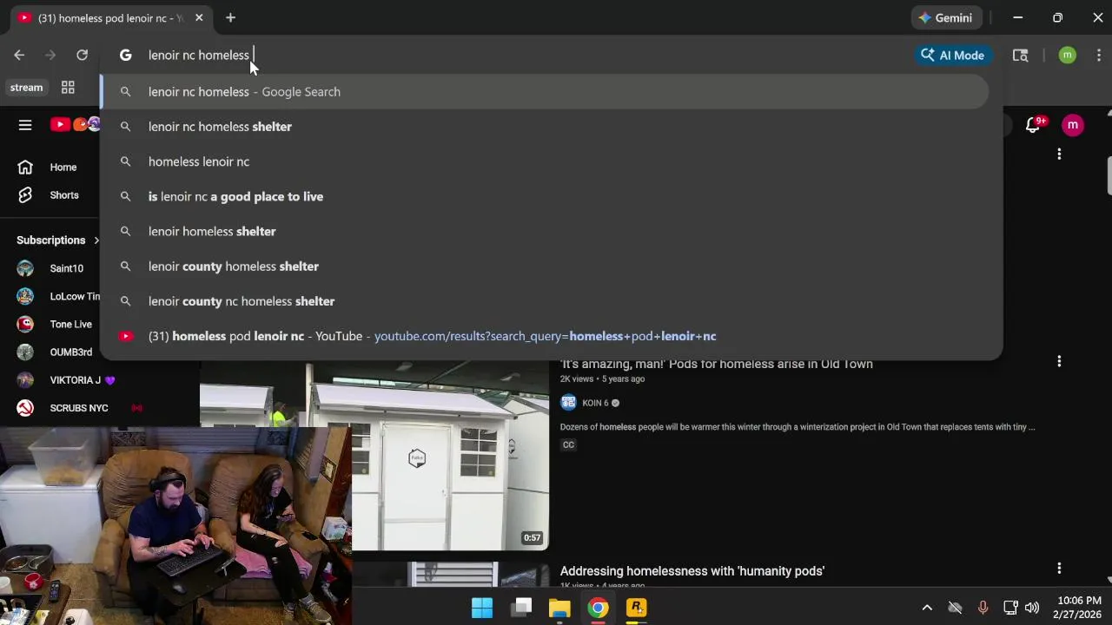Open the Windows Start button
Viewport: 1112px width, 625px height.
482,608
